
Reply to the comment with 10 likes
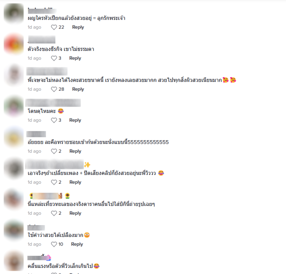point(77,244)
